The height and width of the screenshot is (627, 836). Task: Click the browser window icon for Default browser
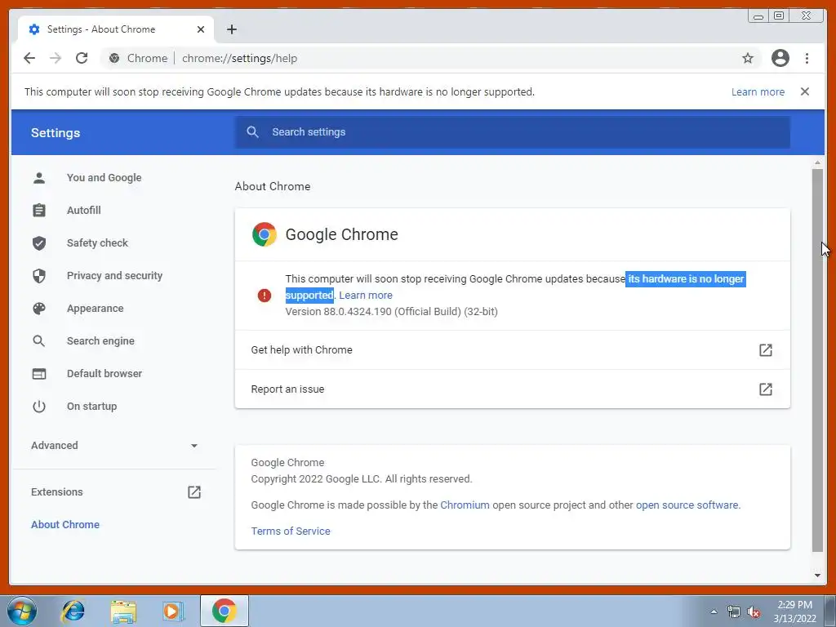tap(39, 374)
